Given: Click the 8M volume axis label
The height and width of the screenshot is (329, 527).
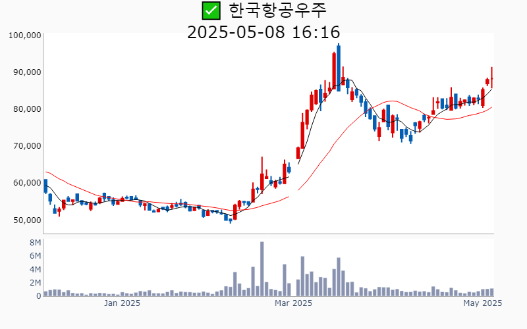Looking at the screenshot, I should point(36,243).
